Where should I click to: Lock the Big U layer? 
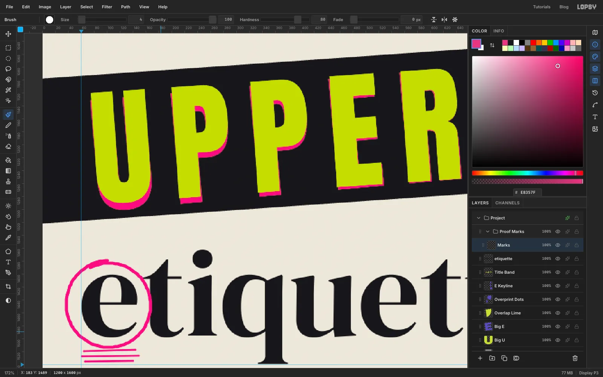coord(577,340)
